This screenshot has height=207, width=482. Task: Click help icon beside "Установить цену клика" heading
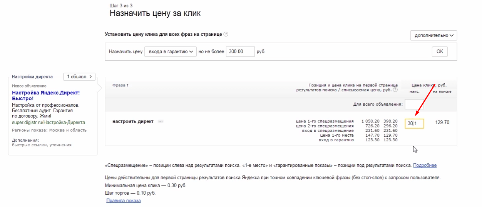226,34
